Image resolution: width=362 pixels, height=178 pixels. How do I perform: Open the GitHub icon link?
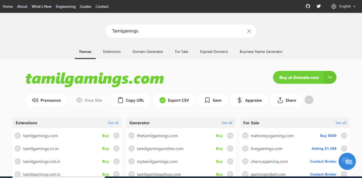click(308, 6)
